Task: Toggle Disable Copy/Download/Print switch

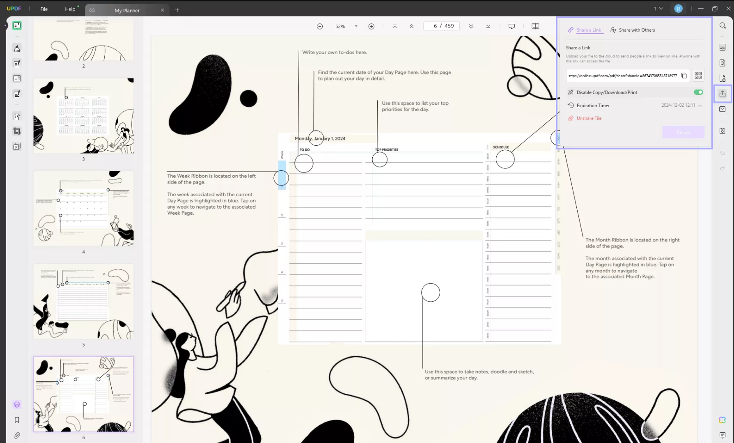Action: click(698, 92)
